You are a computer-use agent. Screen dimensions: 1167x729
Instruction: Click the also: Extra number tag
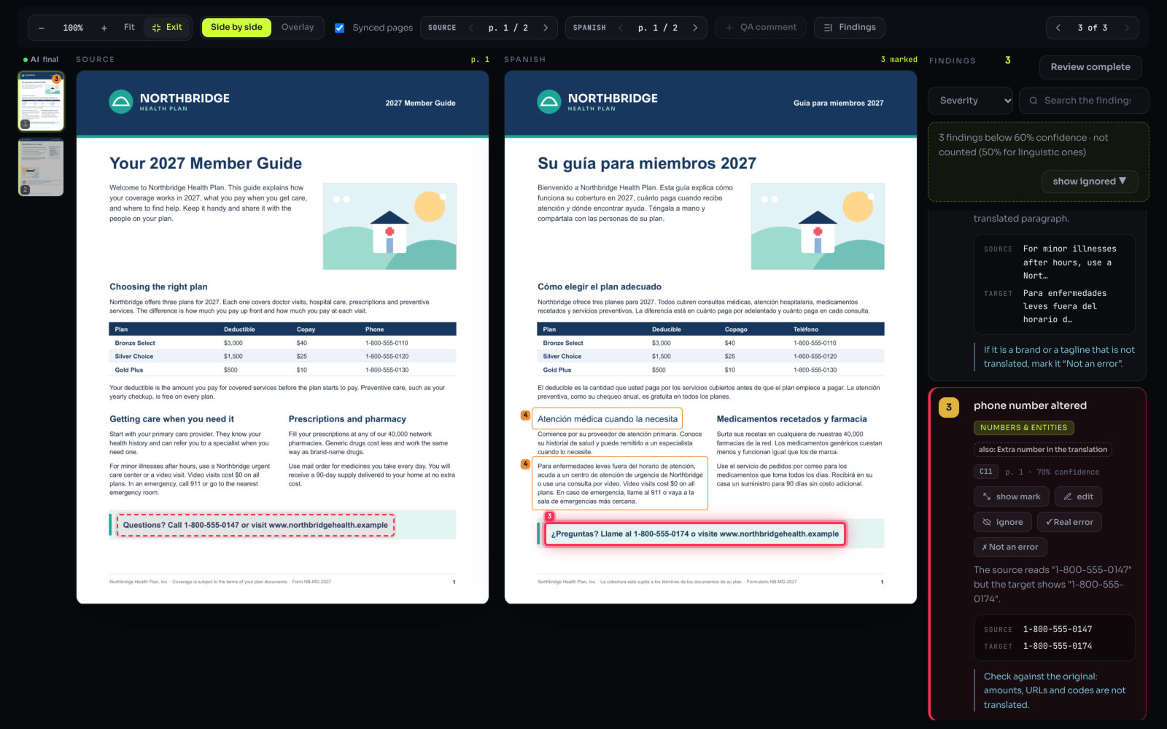tap(1043, 450)
